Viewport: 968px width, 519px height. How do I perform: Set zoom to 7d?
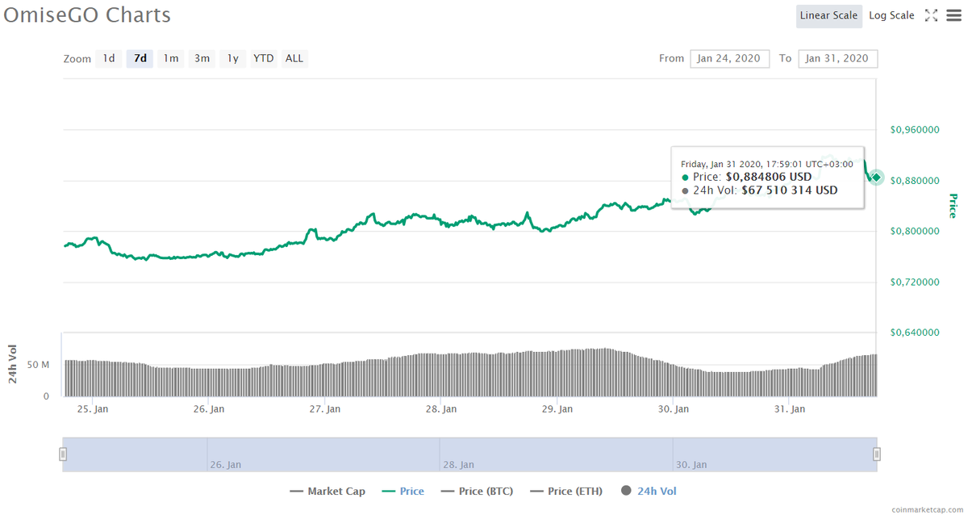click(140, 58)
